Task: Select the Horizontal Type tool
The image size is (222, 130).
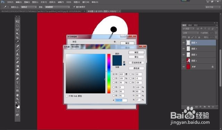Action: (17, 83)
